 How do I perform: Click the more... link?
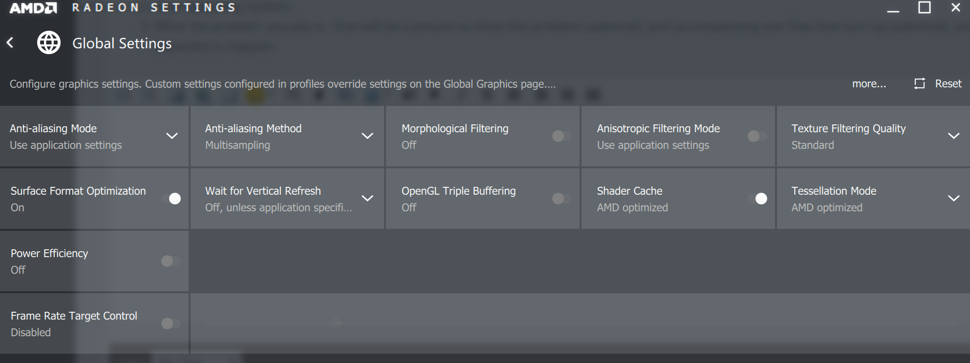pyautogui.click(x=868, y=84)
